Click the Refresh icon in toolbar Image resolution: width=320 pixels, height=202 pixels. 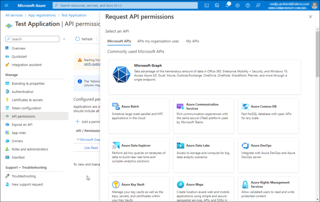(77, 39)
